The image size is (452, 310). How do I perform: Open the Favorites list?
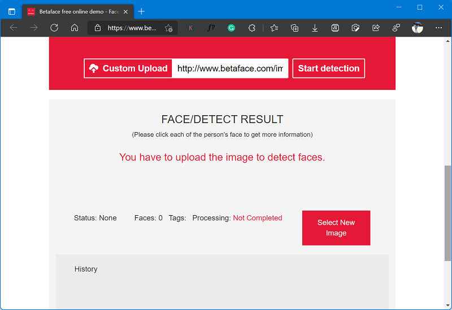[274, 28]
